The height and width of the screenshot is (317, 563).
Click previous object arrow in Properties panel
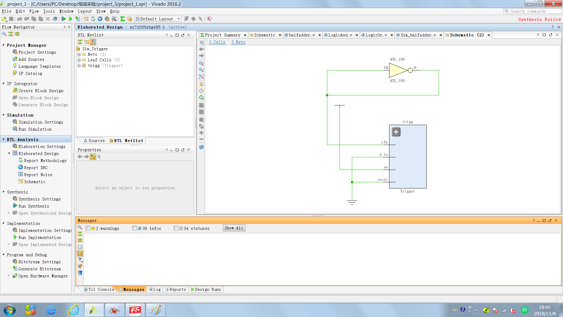[80, 157]
